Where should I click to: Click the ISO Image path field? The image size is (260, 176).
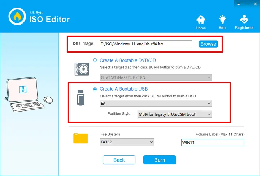point(146,44)
